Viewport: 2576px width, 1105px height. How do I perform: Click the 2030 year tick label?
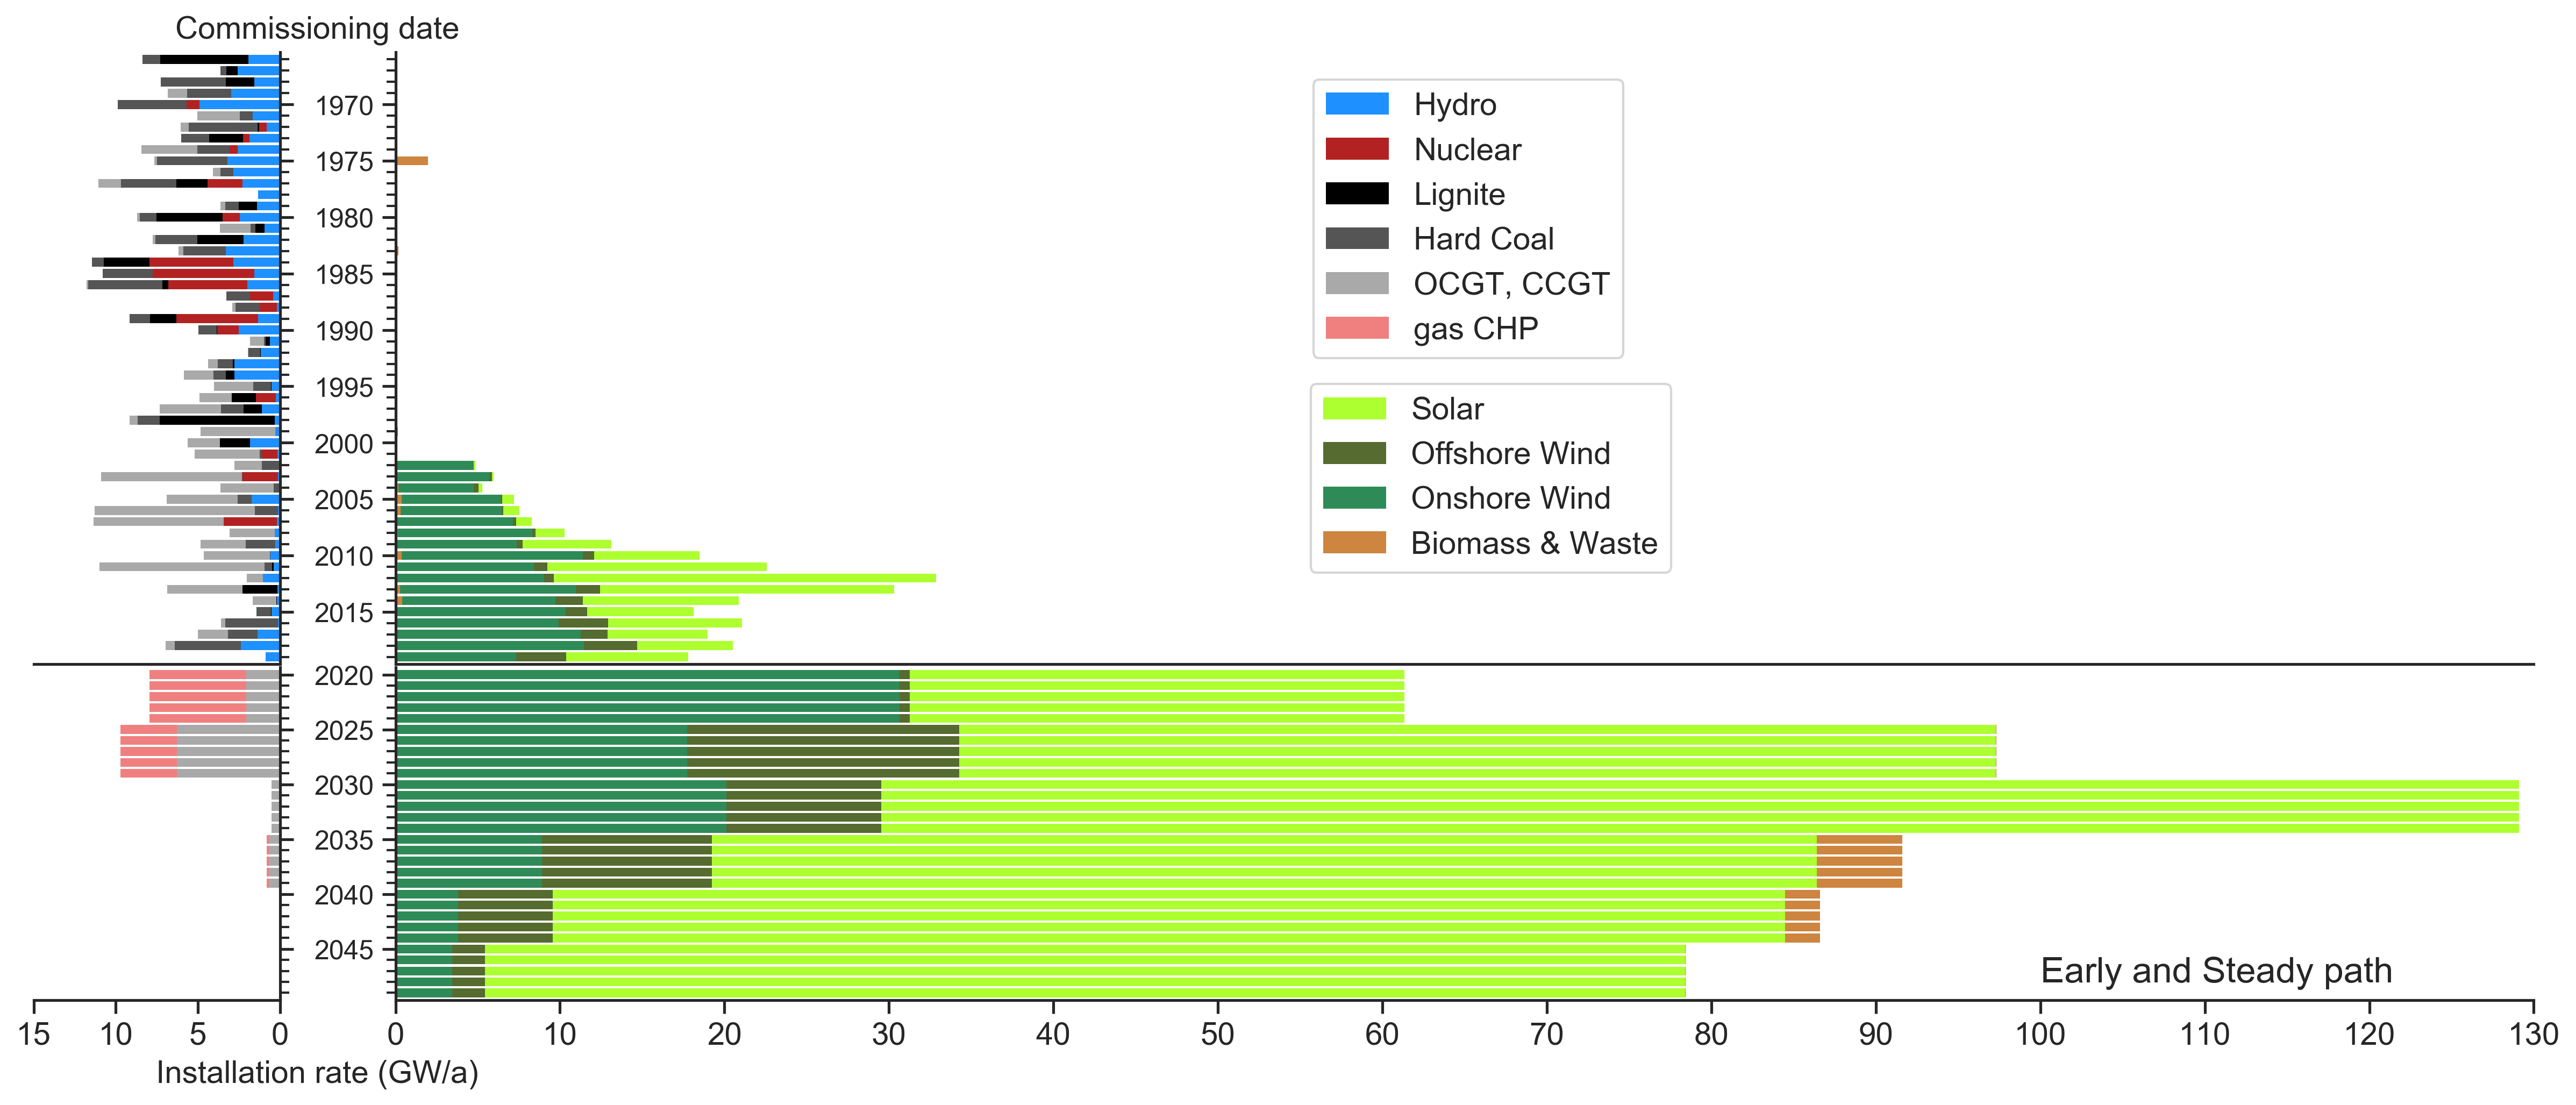(x=344, y=786)
